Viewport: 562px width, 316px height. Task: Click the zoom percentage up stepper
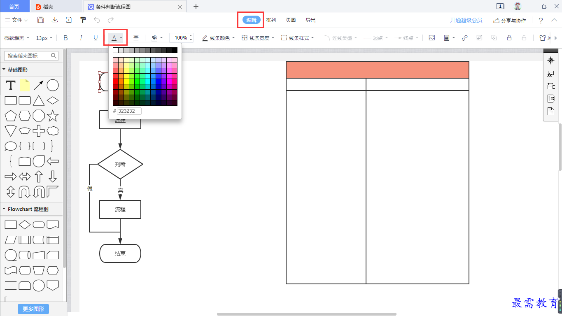[x=191, y=36]
